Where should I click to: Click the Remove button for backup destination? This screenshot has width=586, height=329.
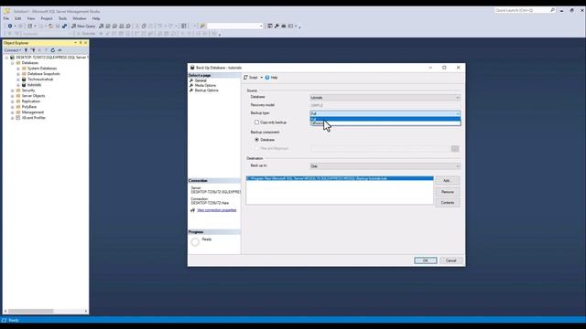(x=448, y=192)
